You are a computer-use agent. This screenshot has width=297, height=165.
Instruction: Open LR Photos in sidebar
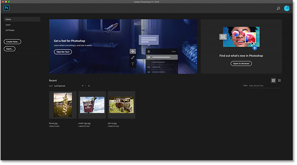point(10,30)
